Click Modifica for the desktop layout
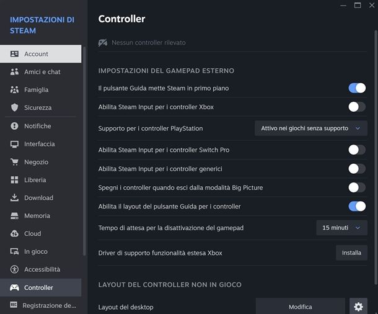The image size is (378, 314). click(300, 307)
